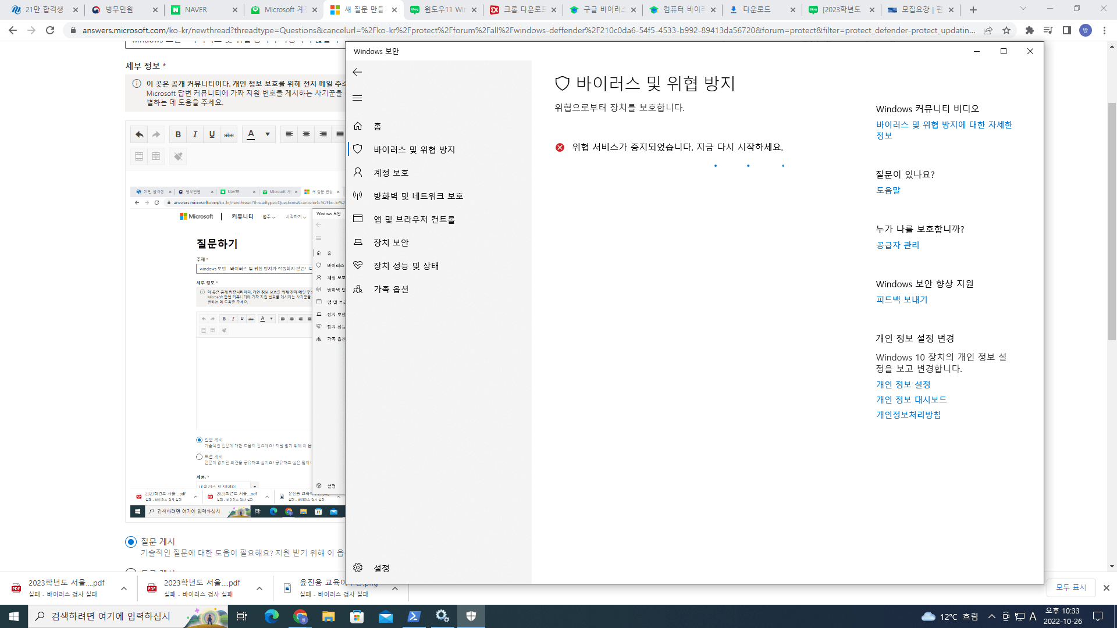This screenshot has width=1117, height=628.
Task: Open 방화벽 및 네트워크 보호 section
Action: click(x=418, y=196)
